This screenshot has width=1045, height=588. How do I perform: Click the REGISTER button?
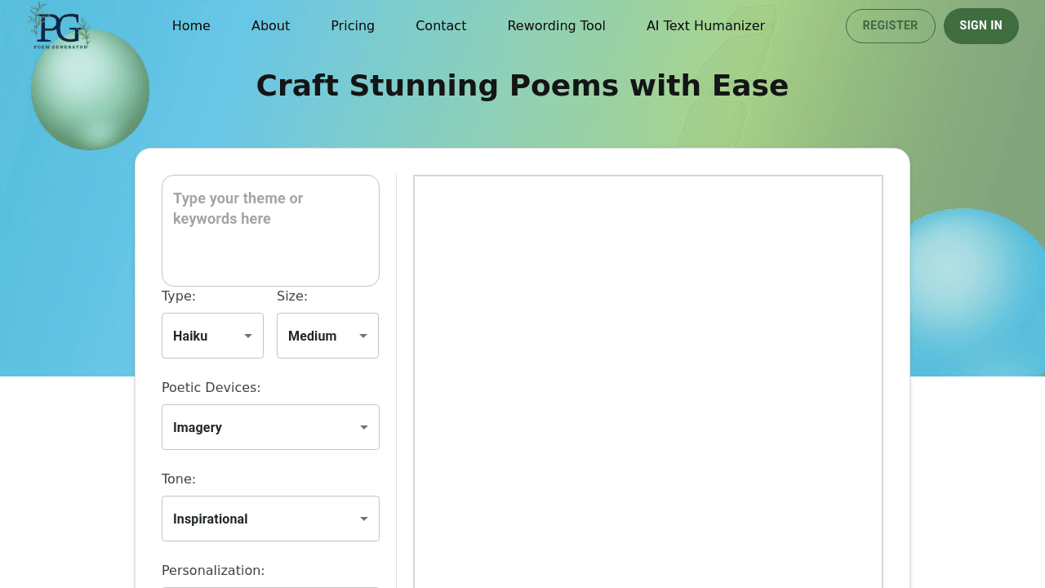point(890,25)
